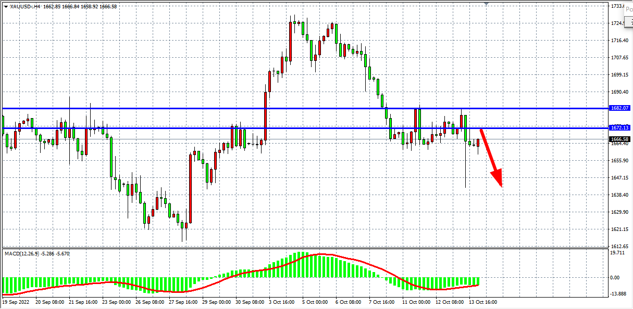The height and width of the screenshot is (309, 633).
Task: Click the 1666.58 current price label
Action: (x=619, y=139)
